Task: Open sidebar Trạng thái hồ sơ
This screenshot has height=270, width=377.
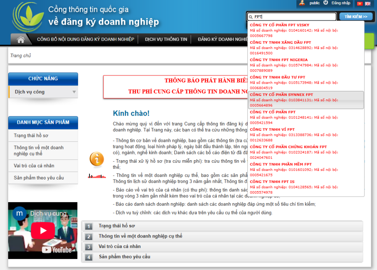Action: click(43, 136)
